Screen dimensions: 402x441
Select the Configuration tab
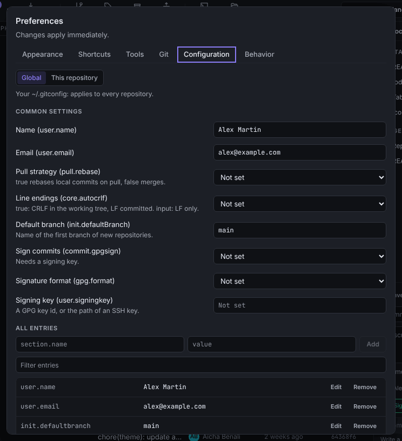[206, 54]
